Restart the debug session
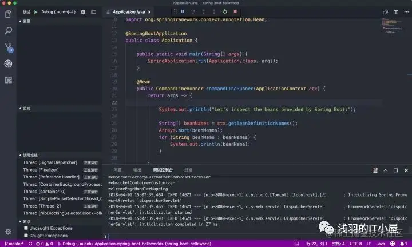412x247 pixels. [x=225, y=11]
